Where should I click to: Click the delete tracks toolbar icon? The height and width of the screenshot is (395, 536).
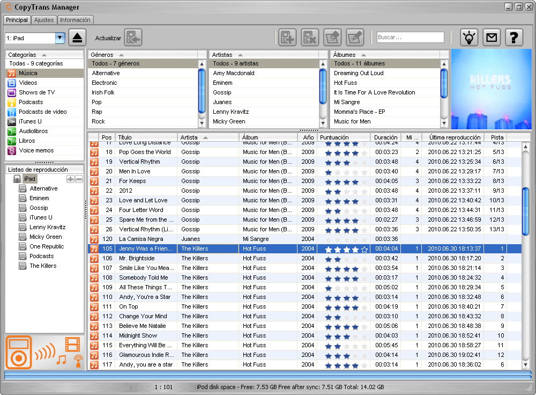pos(310,38)
